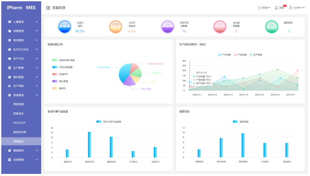Click the 系统管理 grid icon
This screenshot has width=310, height=176.
point(9,159)
